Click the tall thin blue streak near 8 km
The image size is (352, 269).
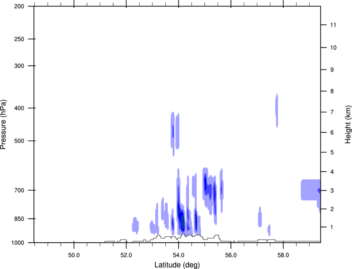[277, 110]
